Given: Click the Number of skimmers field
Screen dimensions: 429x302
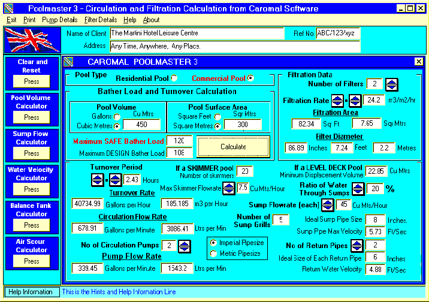Looking at the screenshot, I should pyautogui.click(x=245, y=171).
